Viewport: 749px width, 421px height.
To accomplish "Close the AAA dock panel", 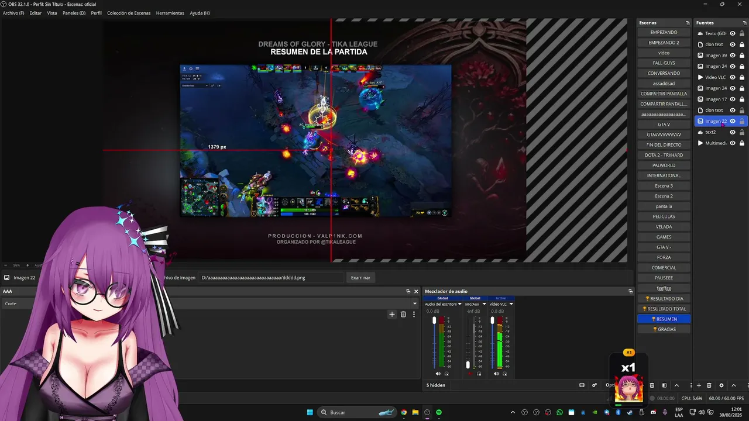I will click(416, 291).
